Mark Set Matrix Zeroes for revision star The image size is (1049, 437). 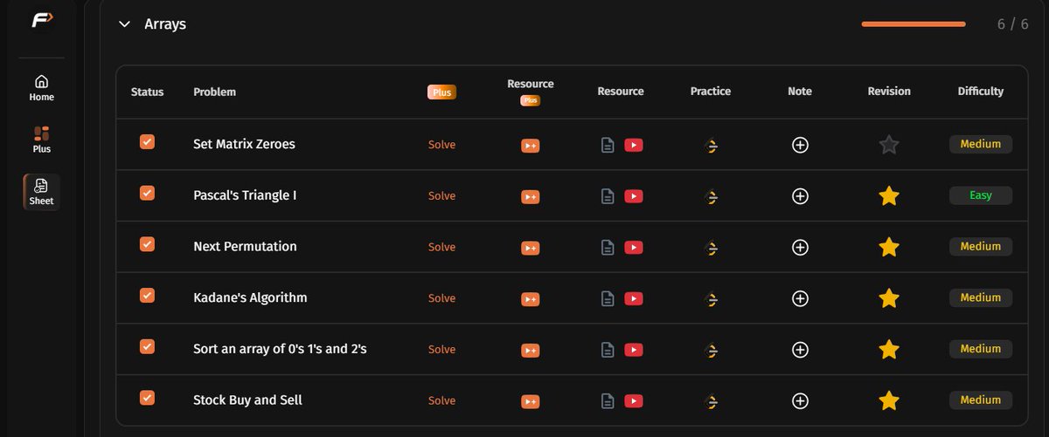pos(889,145)
